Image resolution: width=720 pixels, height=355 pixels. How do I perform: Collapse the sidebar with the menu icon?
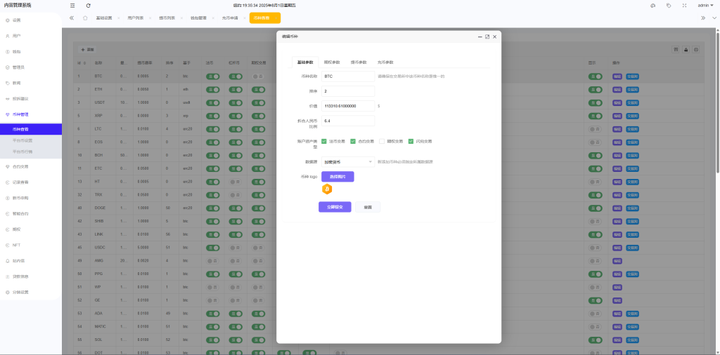pos(72,5)
